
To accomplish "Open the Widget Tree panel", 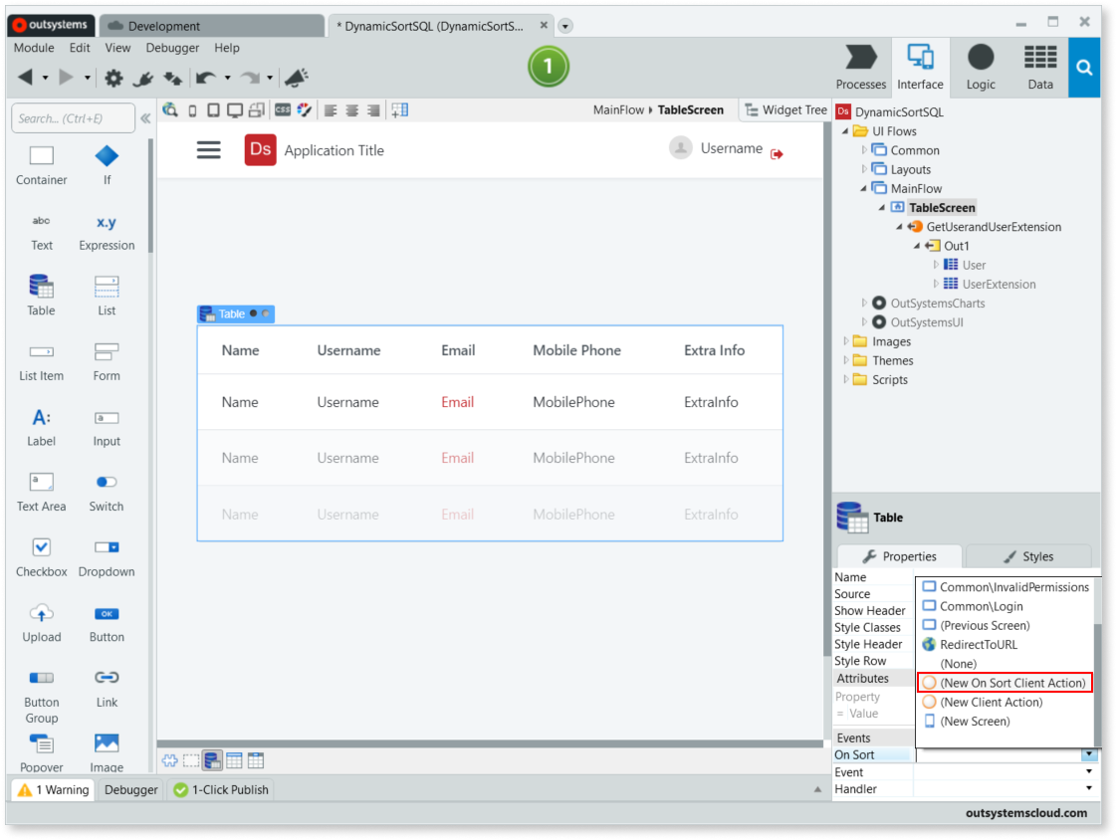I will tap(785, 109).
